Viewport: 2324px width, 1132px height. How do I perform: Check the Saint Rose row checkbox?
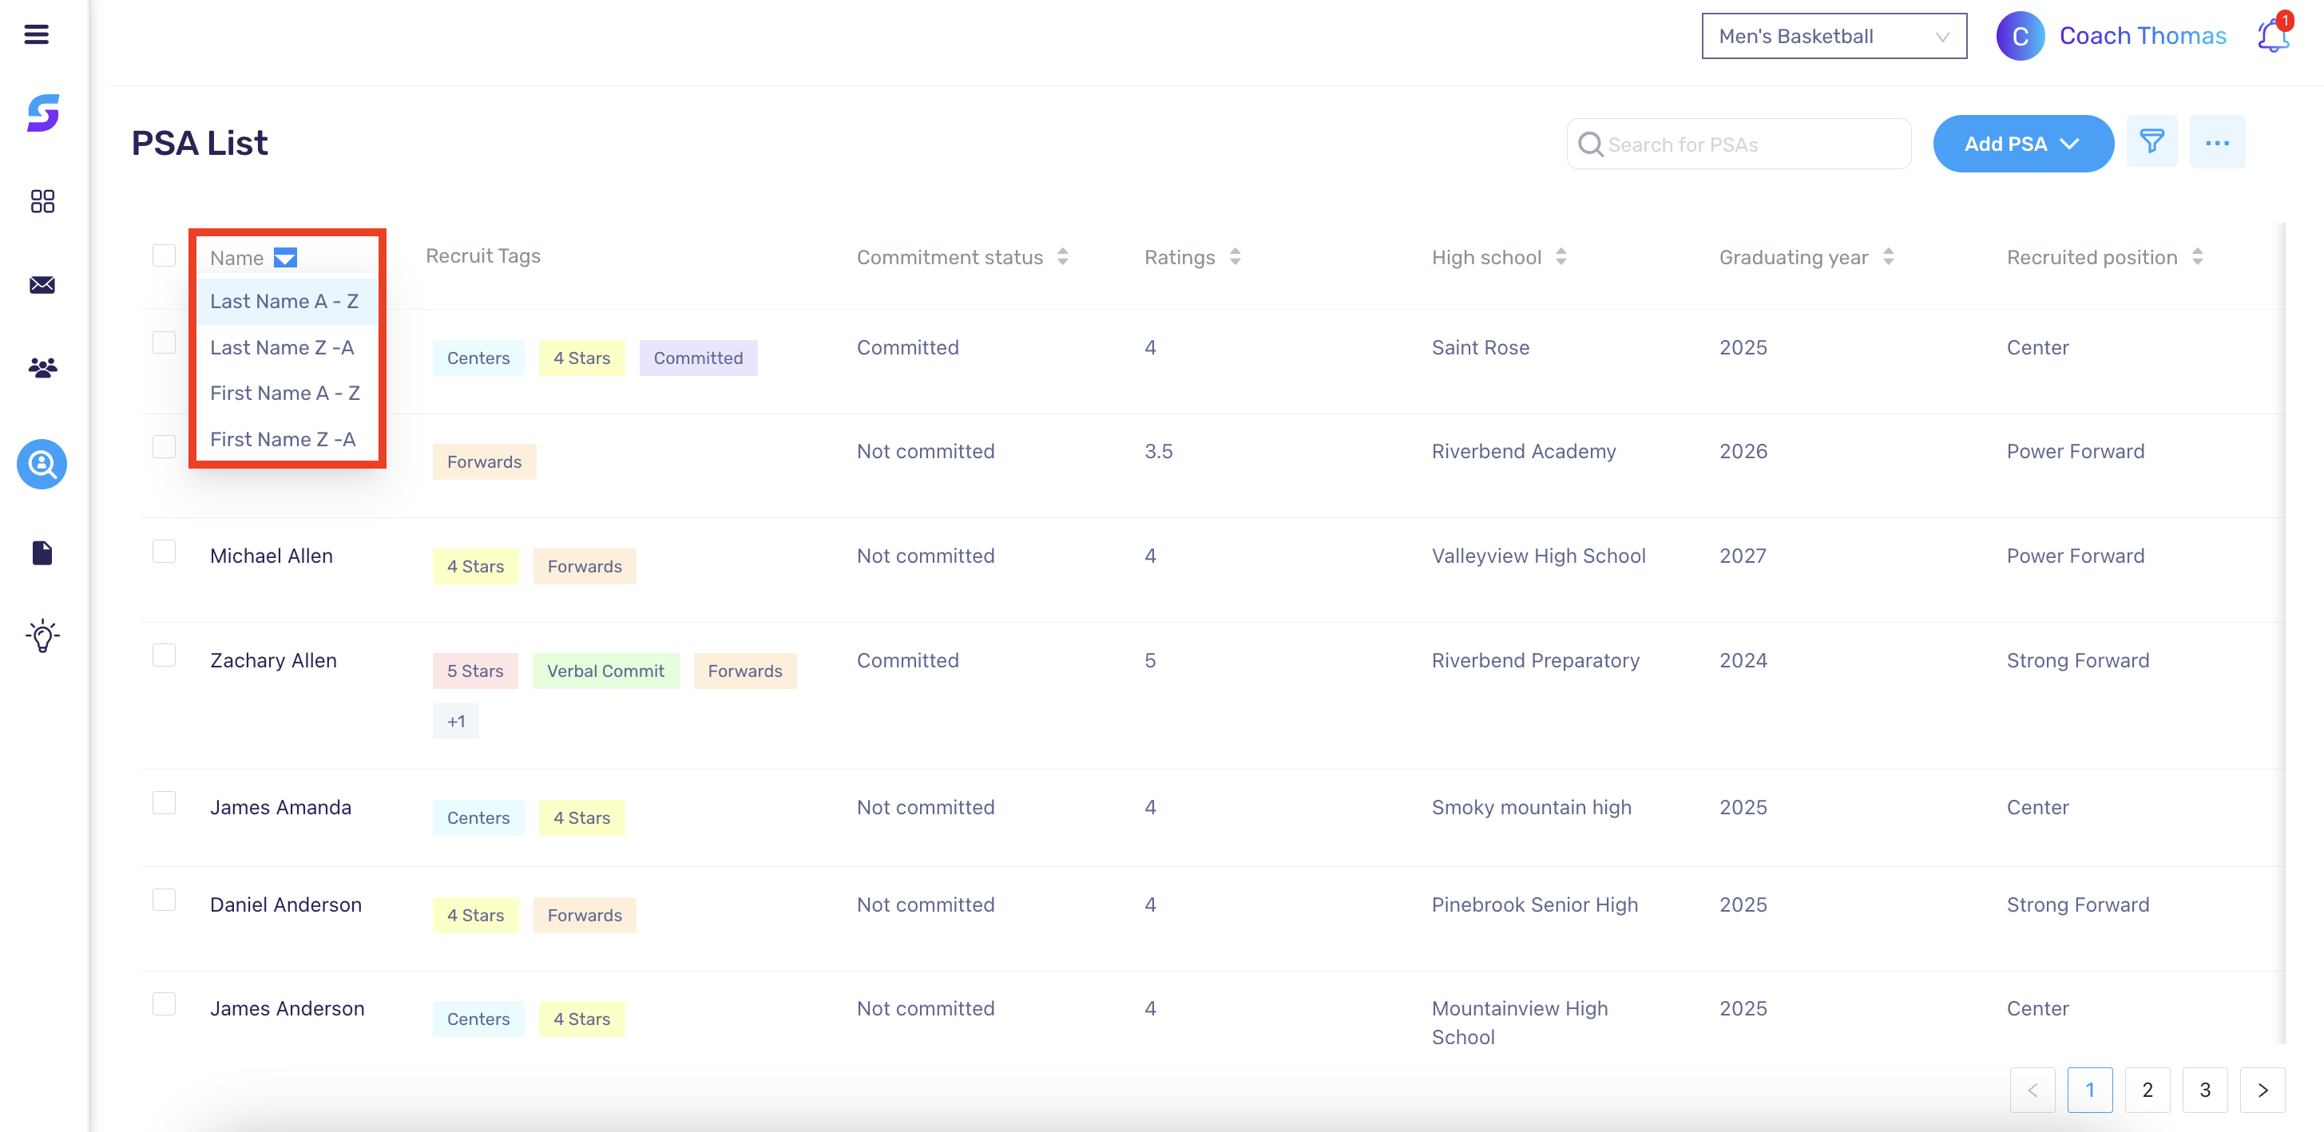click(x=165, y=342)
